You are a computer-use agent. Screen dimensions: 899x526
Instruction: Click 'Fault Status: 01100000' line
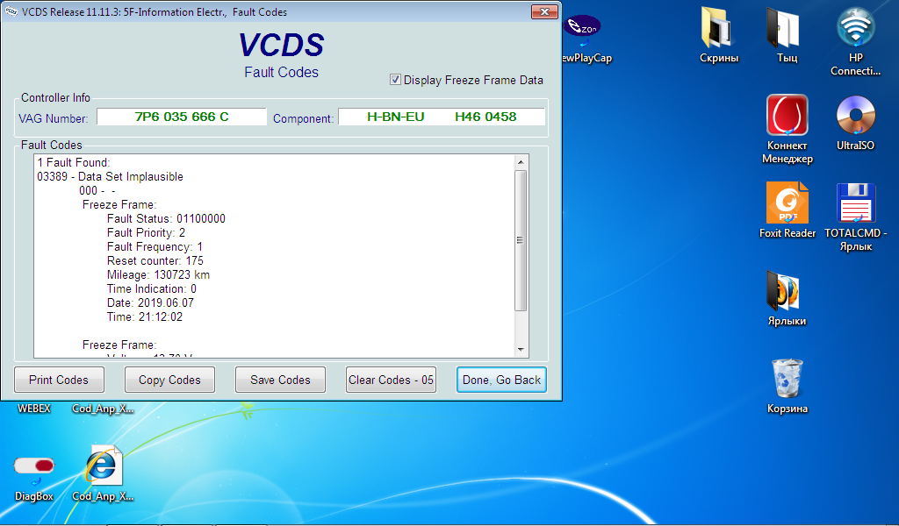point(166,218)
